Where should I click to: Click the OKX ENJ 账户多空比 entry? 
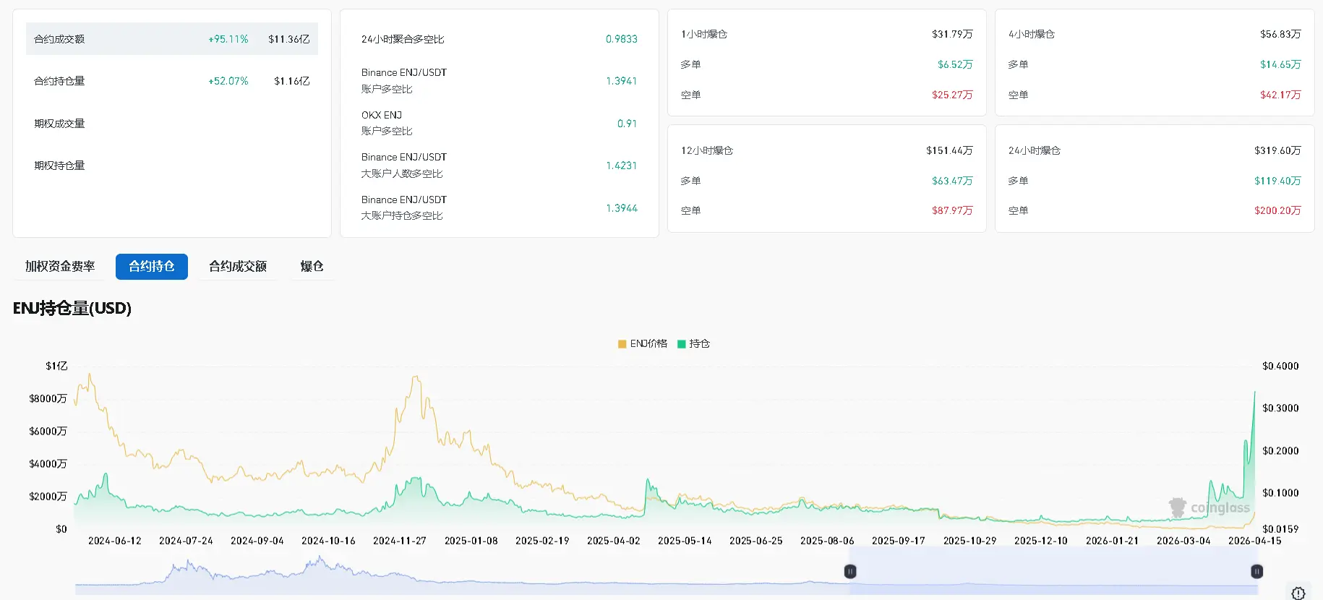[x=499, y=123]
